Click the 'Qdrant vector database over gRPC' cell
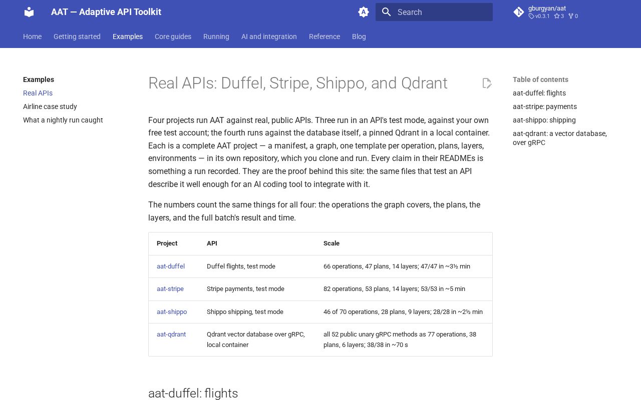This screenshot has height=400, width=641. click(x=257, y=339)
